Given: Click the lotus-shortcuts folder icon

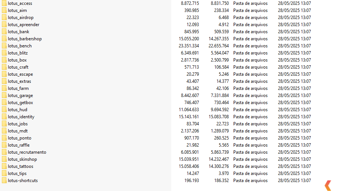Looking at the screenshot, I should tap(4, 181).
